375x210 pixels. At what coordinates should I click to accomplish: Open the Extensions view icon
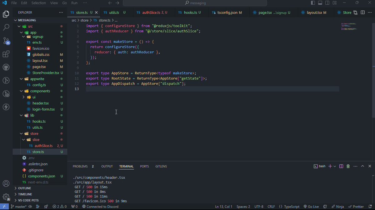[x=6, y=54]
